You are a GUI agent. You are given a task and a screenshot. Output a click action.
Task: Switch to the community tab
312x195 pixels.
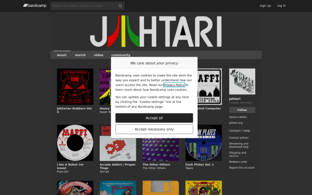[121, 55]
